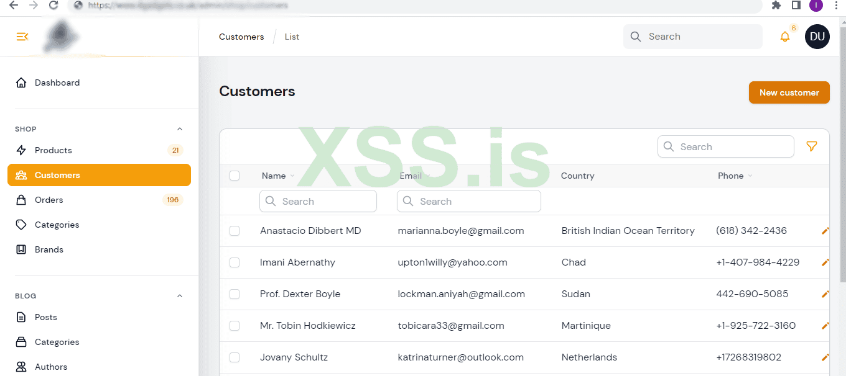The height and width of the screenshot is (376, 846).
Task: Click the browser address bar
Action: 415,5
